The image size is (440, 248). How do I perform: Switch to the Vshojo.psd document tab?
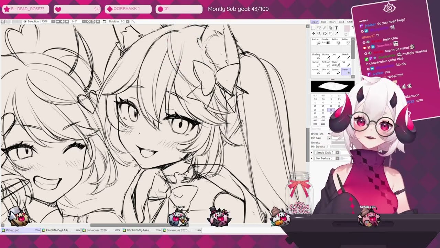pos(20,230)
